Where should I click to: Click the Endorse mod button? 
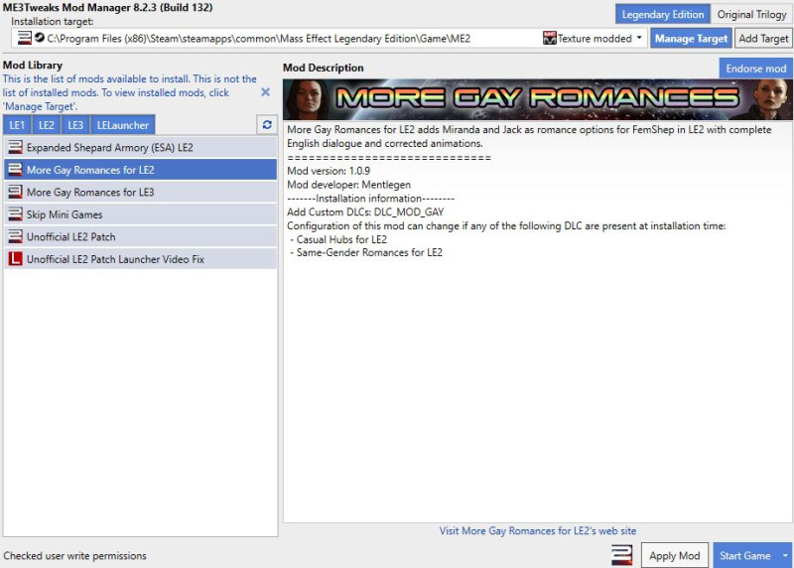pyautogui.click(x=755, y=69)
